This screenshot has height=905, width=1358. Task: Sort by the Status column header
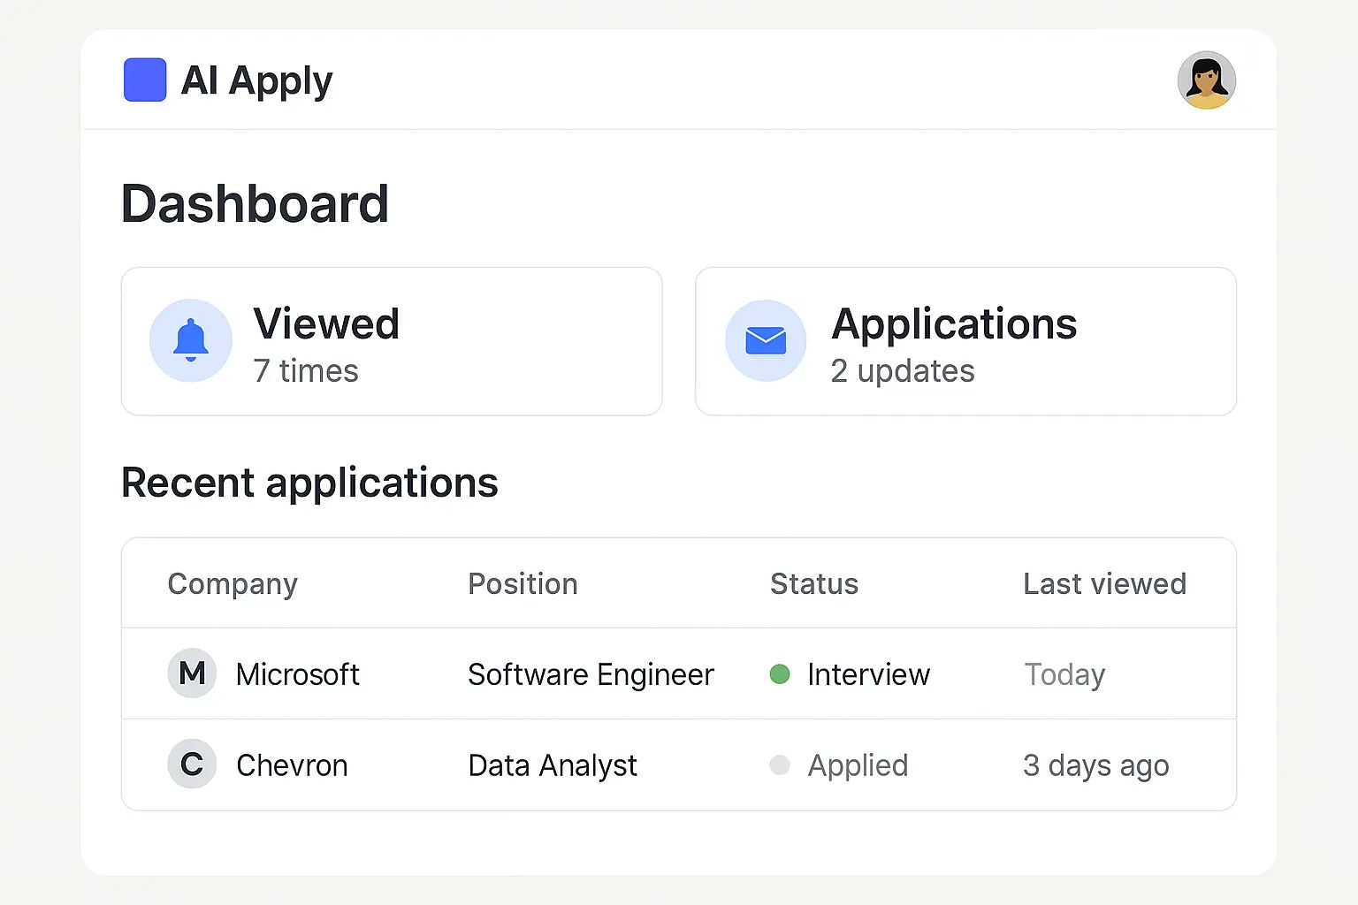(813, 583)
